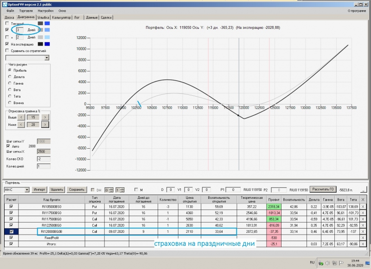Click the Удалить button
Screen dimensions: 371x269
(57, 190)
